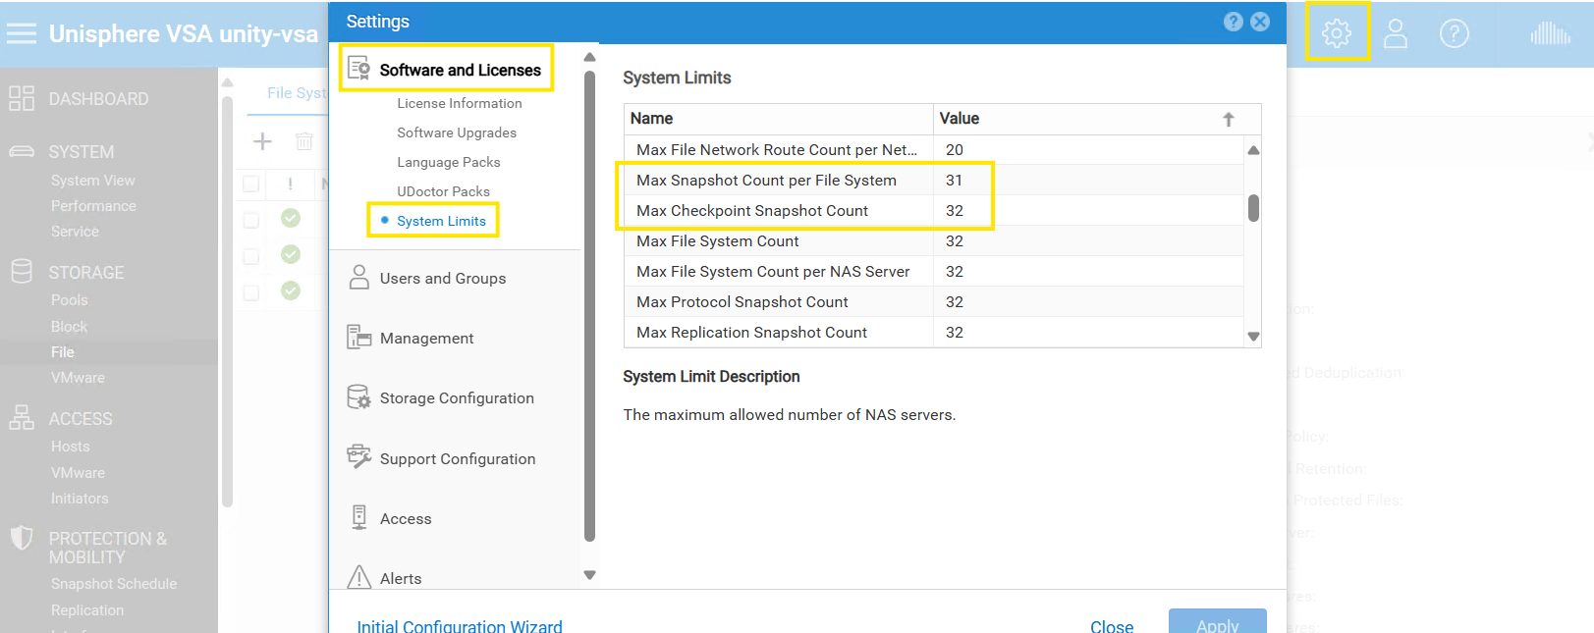
Task: Click the Access icon
Action: click(x=359, y=517)
